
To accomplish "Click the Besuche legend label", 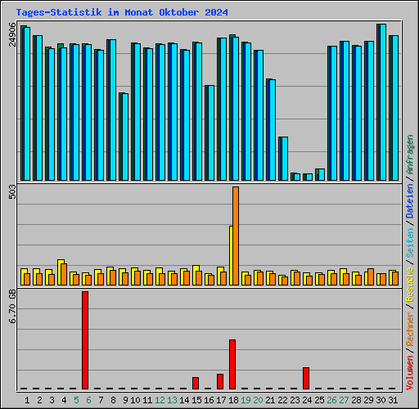I will 410,285.
